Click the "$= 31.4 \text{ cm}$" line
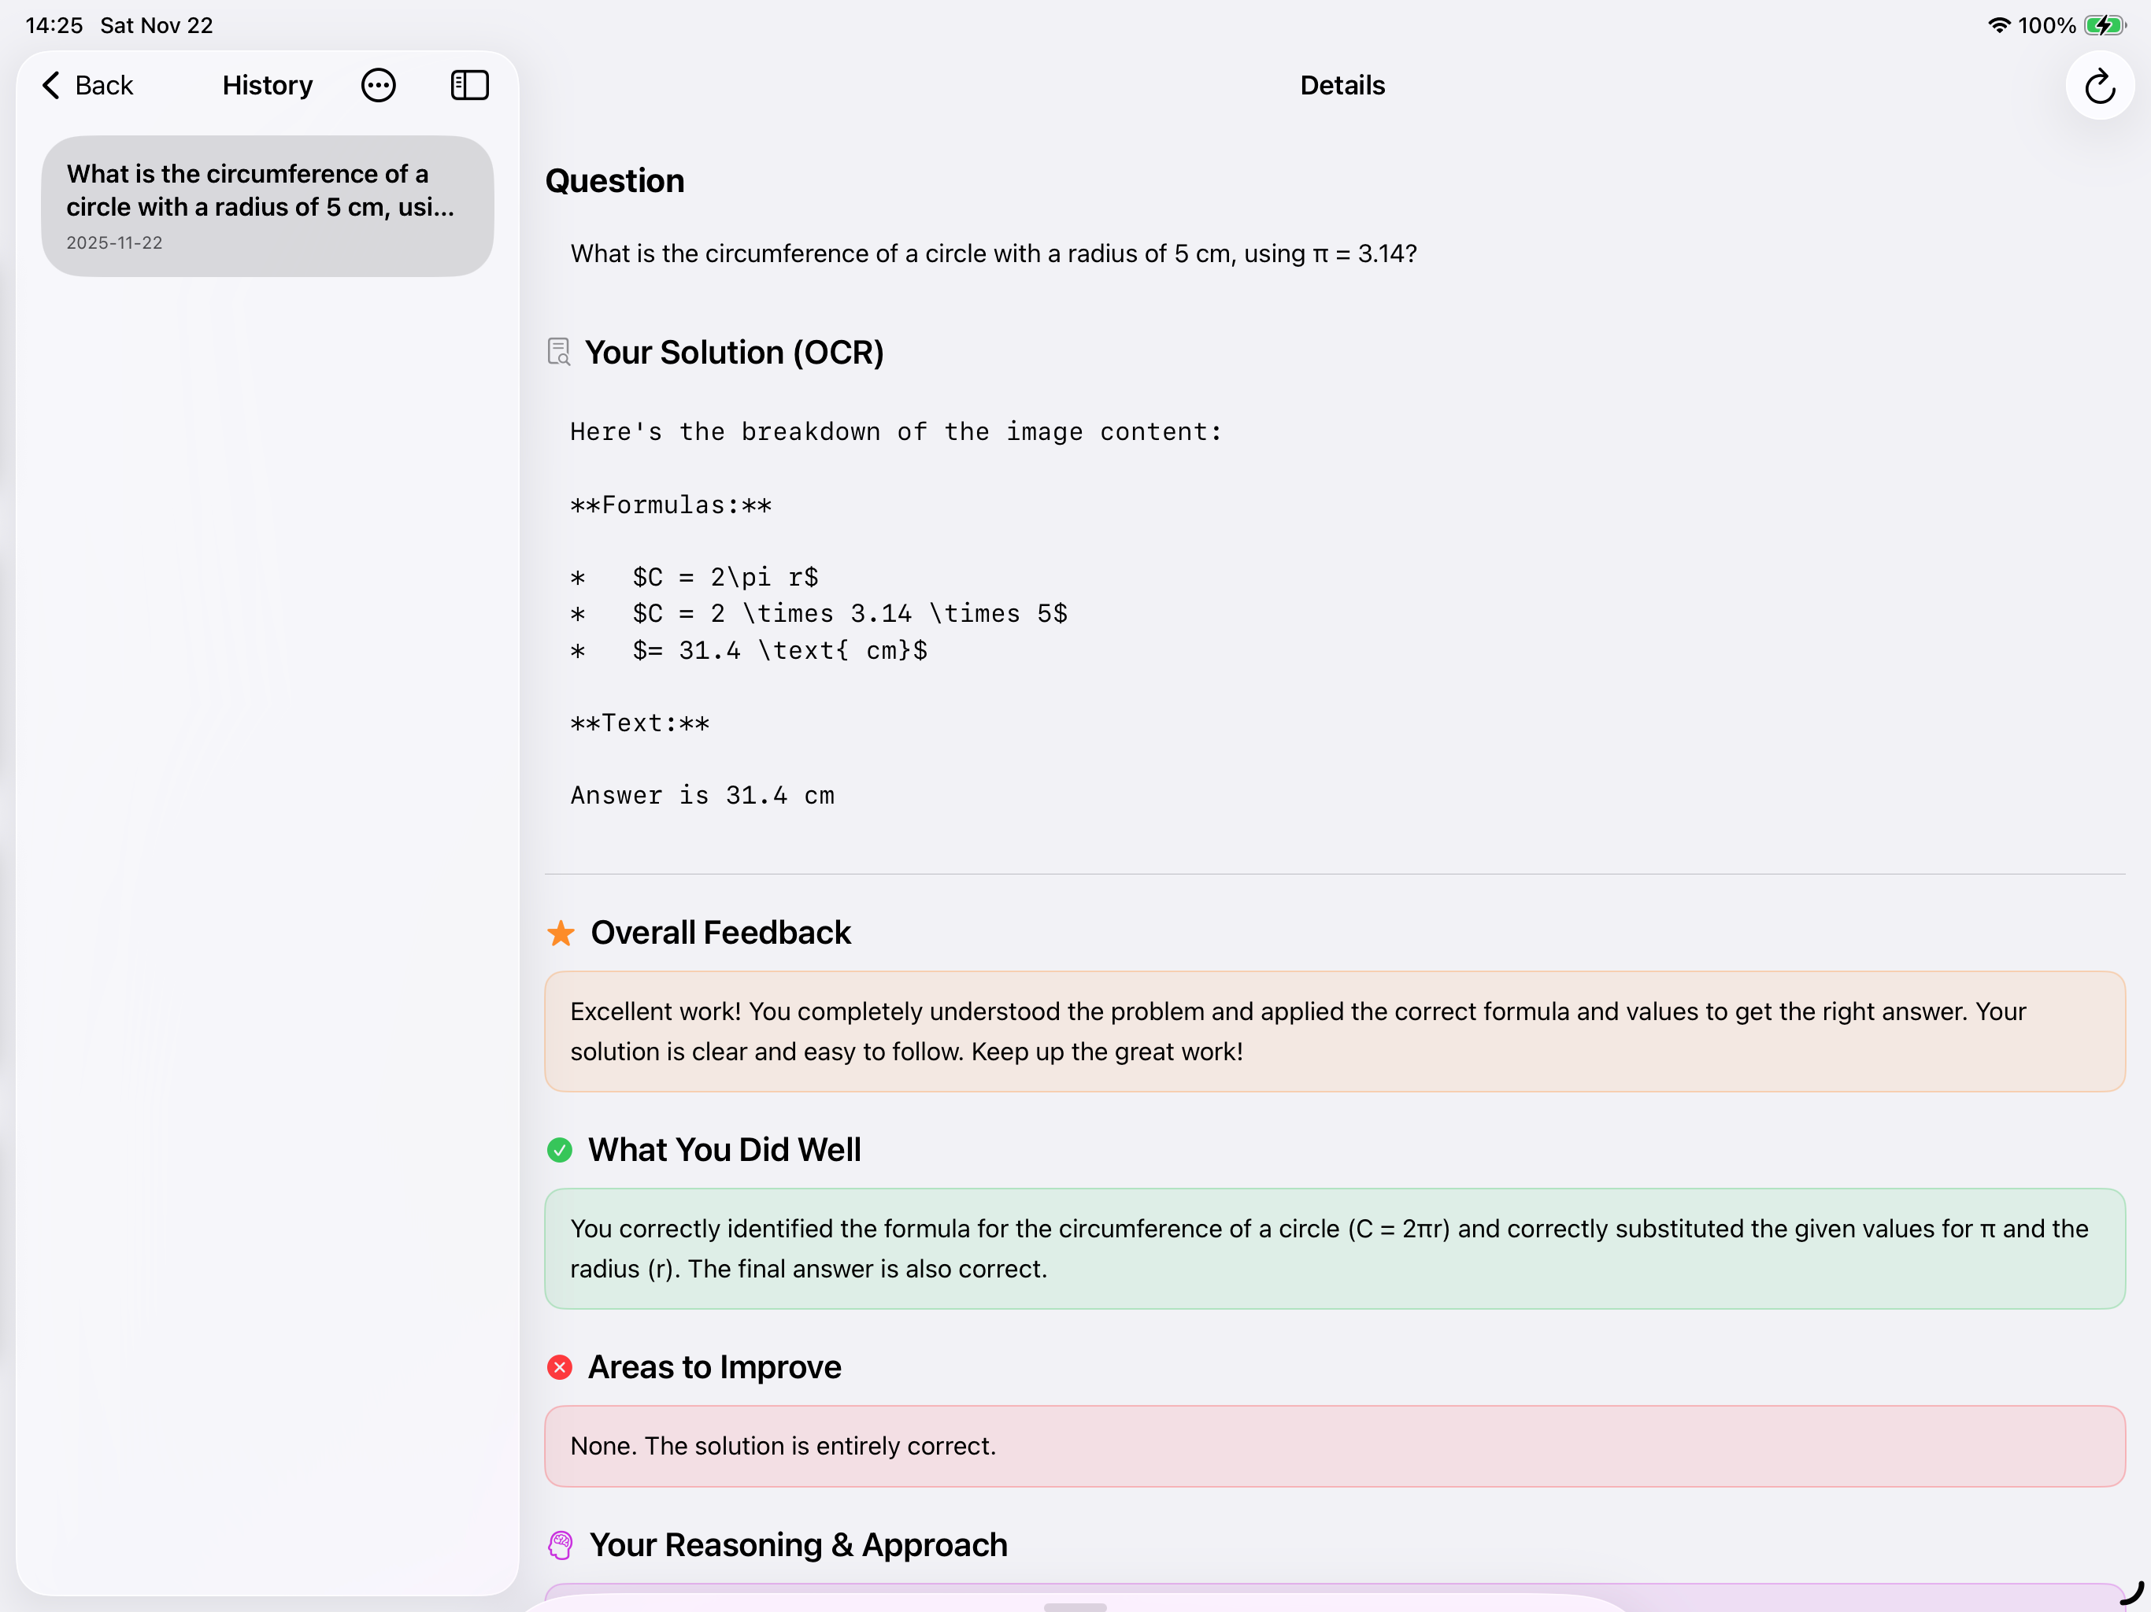The width and height of the screenshot is (2151, 1612). click(780, 650)
